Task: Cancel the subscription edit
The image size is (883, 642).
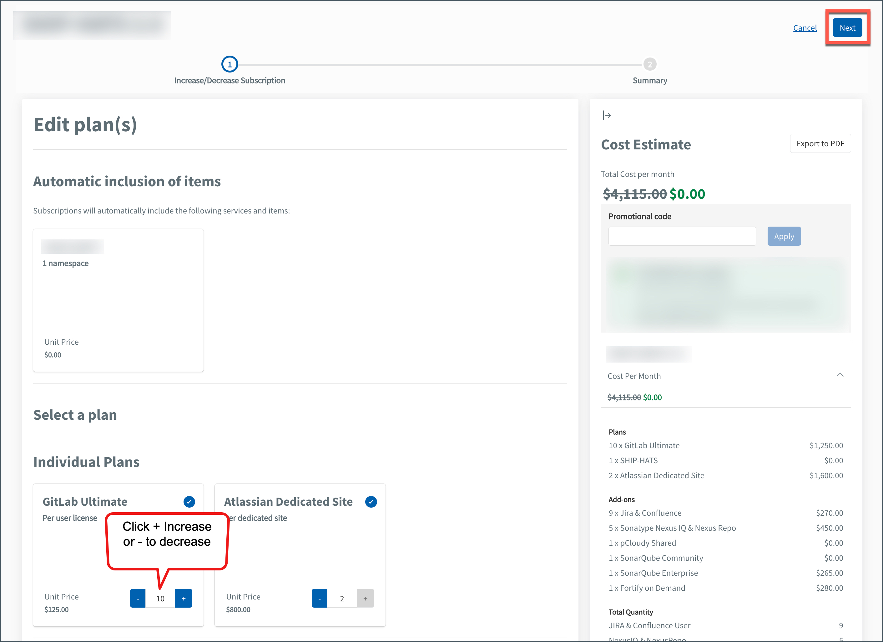Action: [805, 28]
